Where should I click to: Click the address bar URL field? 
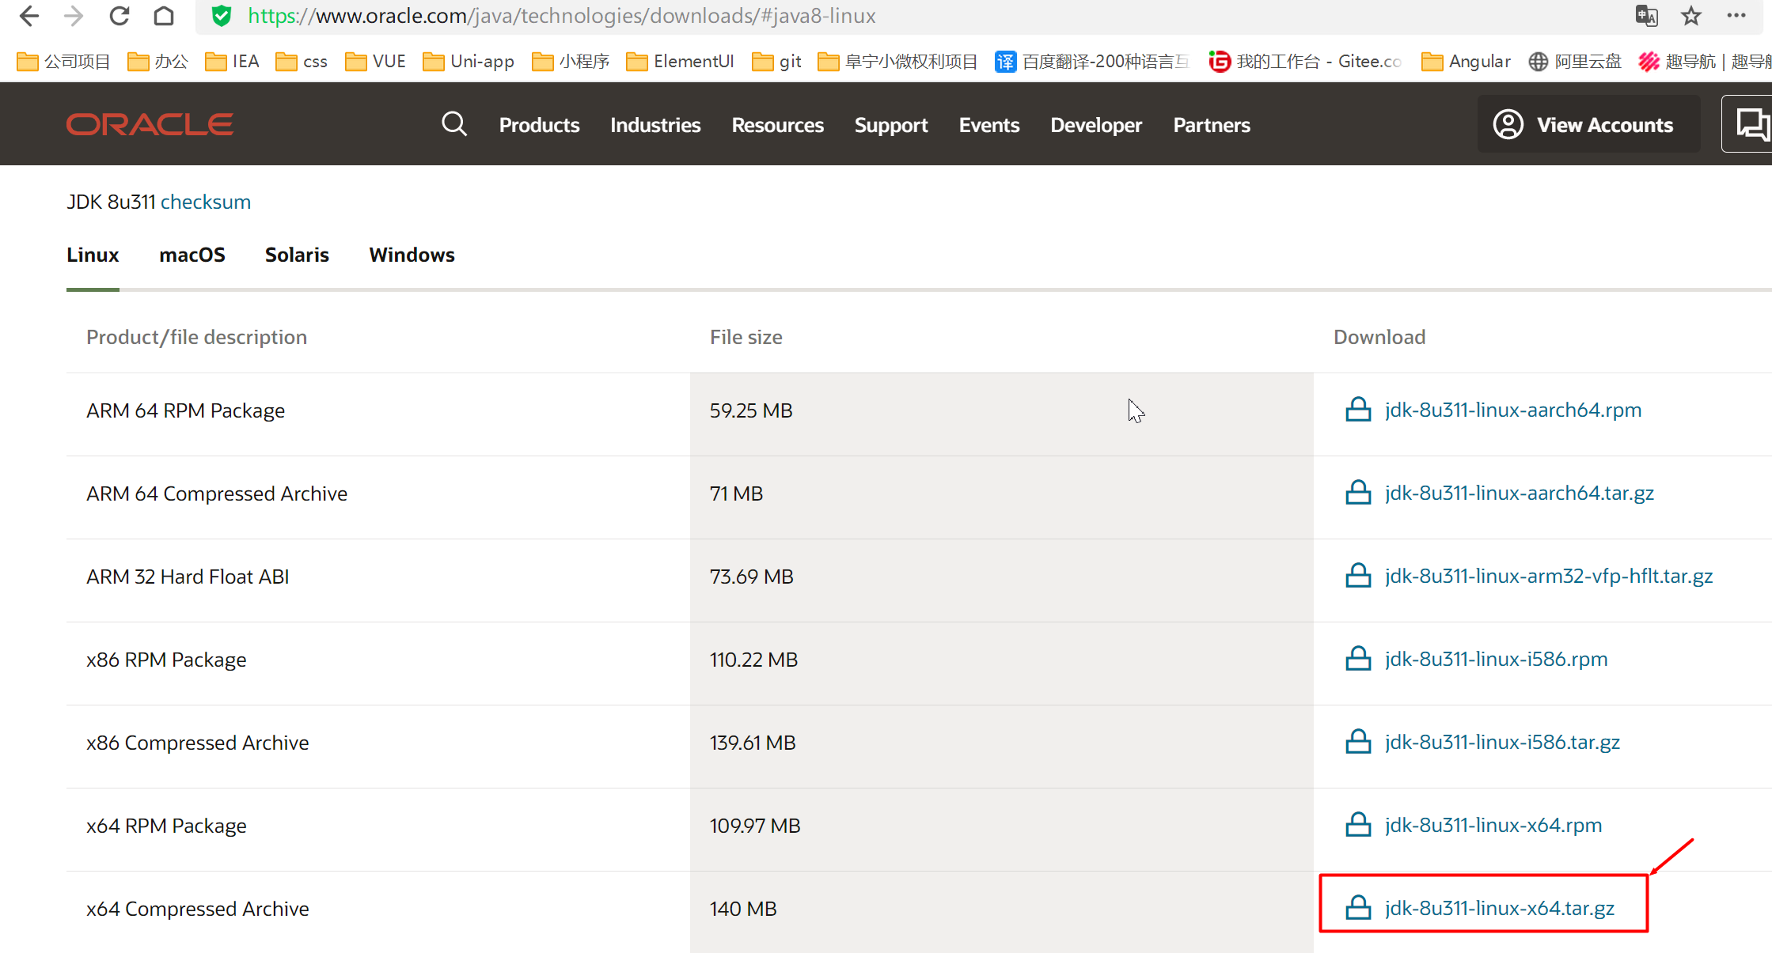click(910, 16)
